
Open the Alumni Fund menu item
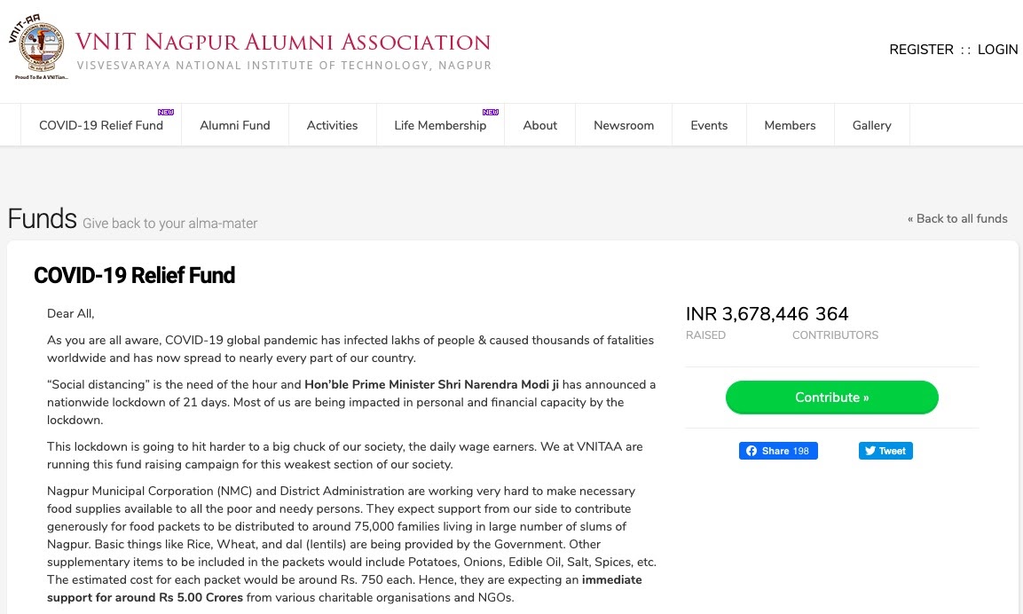235,125
